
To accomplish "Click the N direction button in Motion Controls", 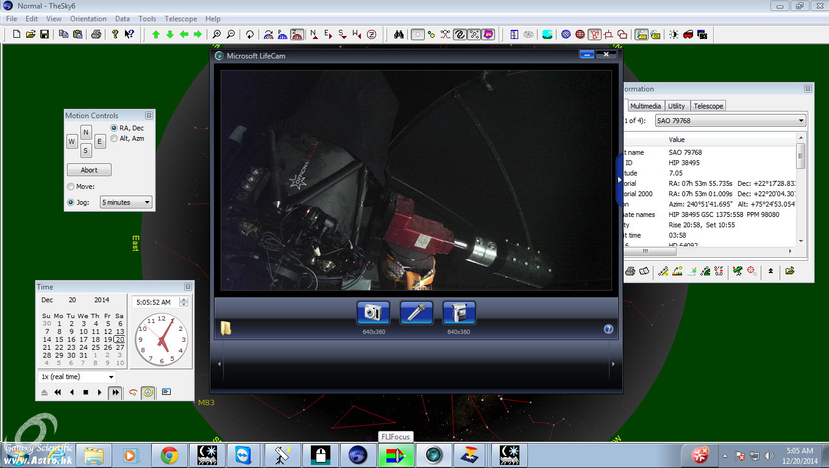I will [86, 133].
